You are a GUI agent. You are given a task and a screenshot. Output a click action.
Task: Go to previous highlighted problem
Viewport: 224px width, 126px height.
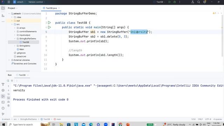[x=218, y=13]
